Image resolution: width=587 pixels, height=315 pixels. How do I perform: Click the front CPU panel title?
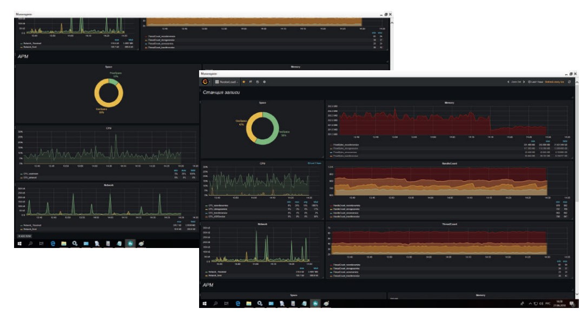tap(262, 163)
